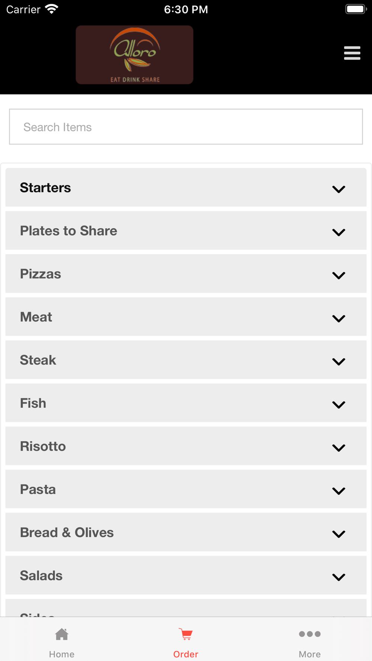Open the Fish category label
Screen dimensions: 372x661
pyautogui.click(x=33, y=403)
